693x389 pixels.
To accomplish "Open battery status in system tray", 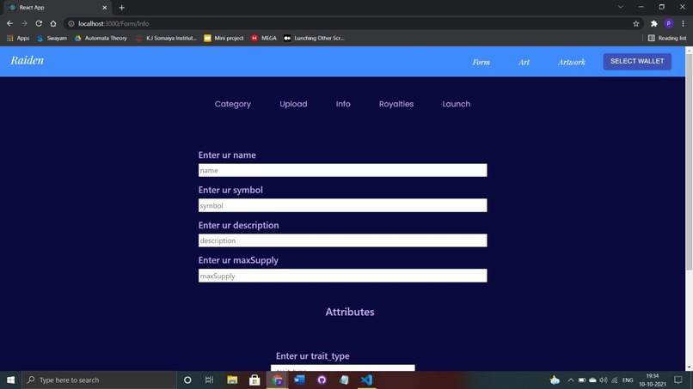I will (x=581, y=380).
